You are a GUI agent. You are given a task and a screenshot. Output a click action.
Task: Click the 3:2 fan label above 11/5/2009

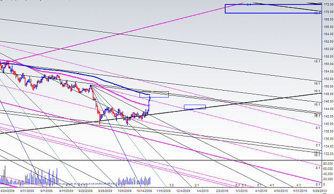pos(171,185)
